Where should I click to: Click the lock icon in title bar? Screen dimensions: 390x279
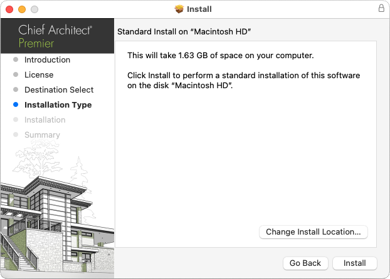pyautogui.click(x=381, y=8)
